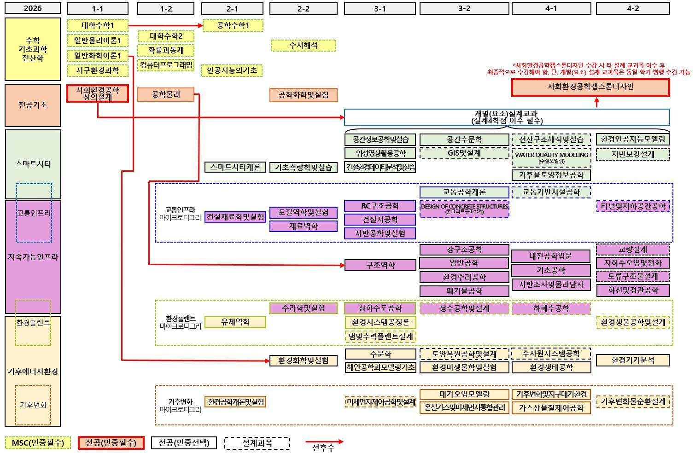Select the 3-1 semester column header

[380, 8]
